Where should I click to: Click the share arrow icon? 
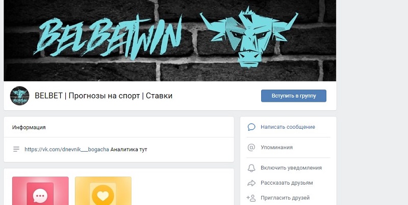(251, 183)
